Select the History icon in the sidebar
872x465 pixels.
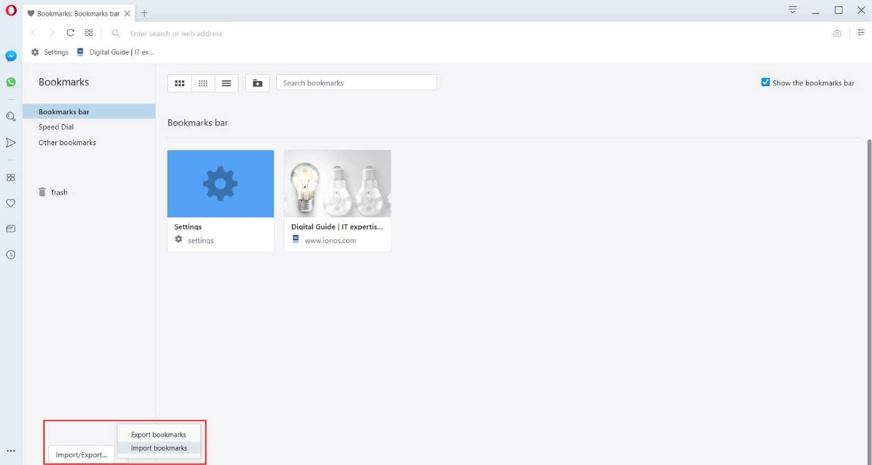(11, 254)
